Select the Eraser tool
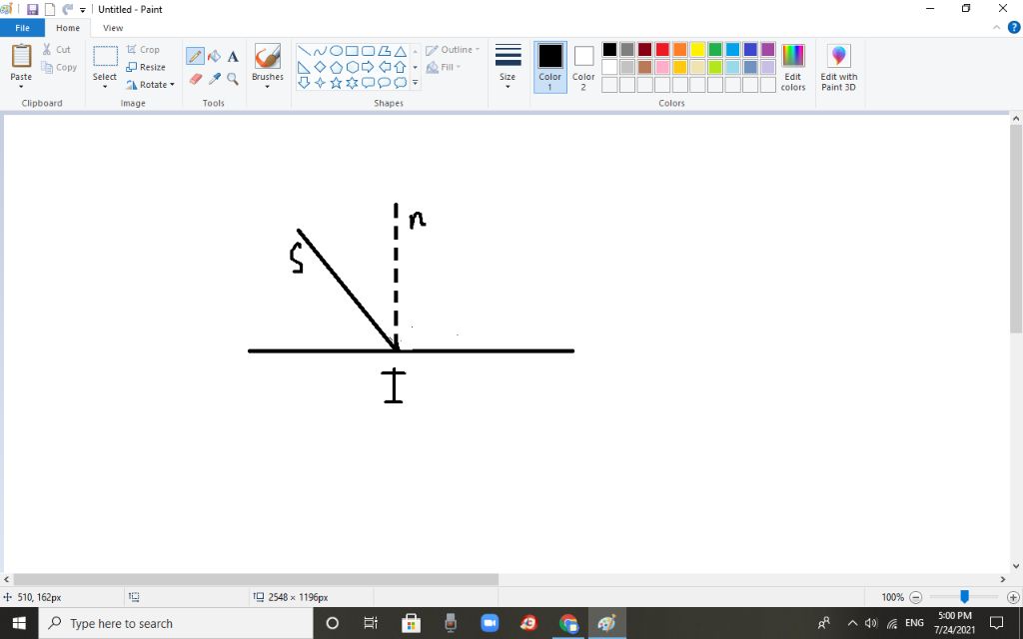1023x639 pixels. click(x=195, y=79)
